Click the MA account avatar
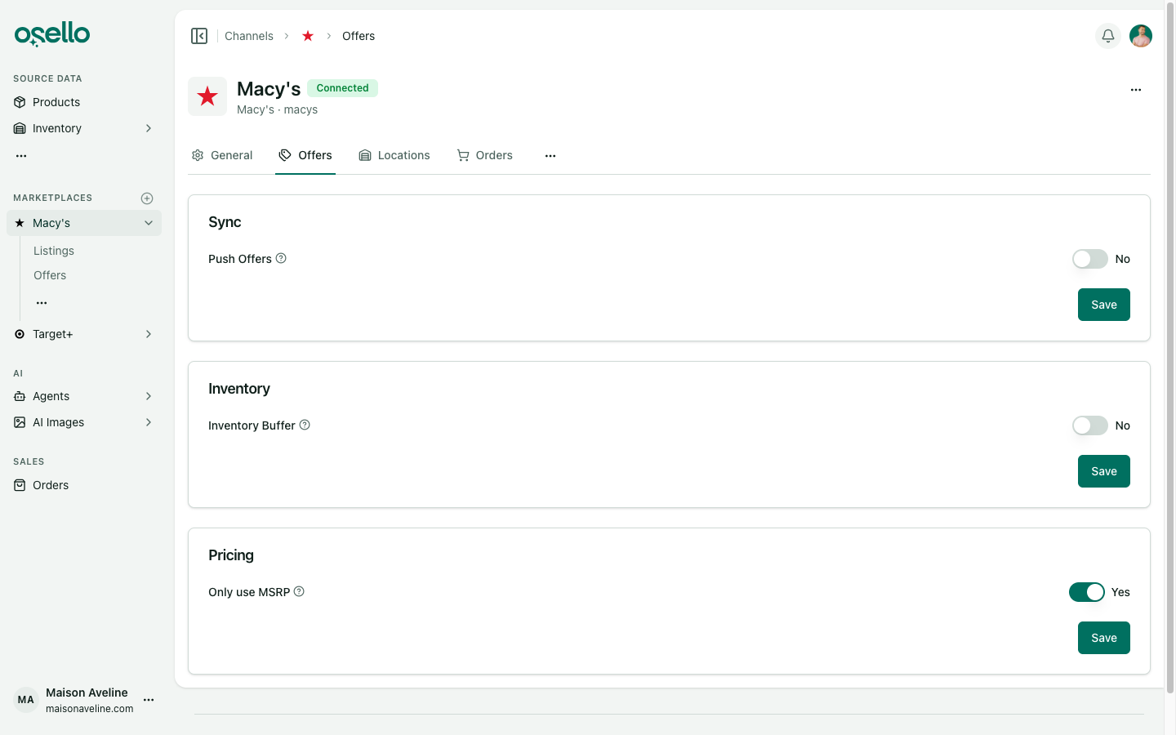 click(x=26, y=700)
